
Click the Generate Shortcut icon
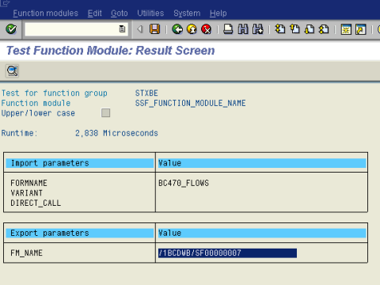[361, 29]
